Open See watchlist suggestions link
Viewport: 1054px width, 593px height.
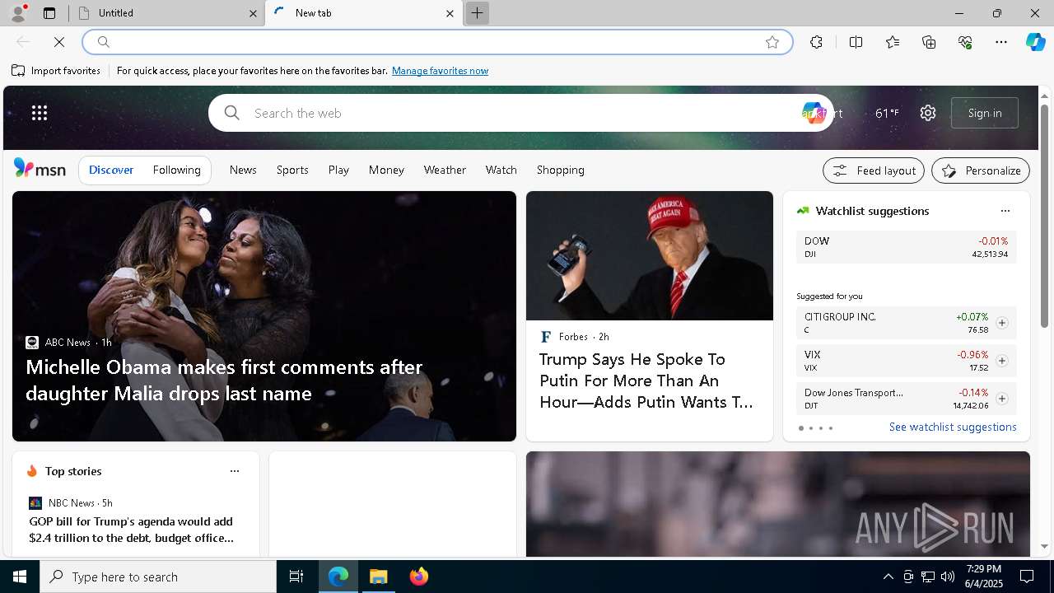click(x=953, y=427)
